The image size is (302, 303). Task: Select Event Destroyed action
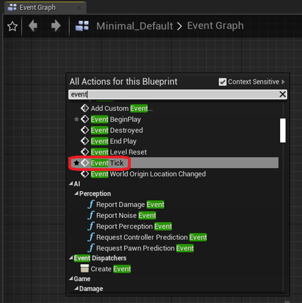point(117,130)
